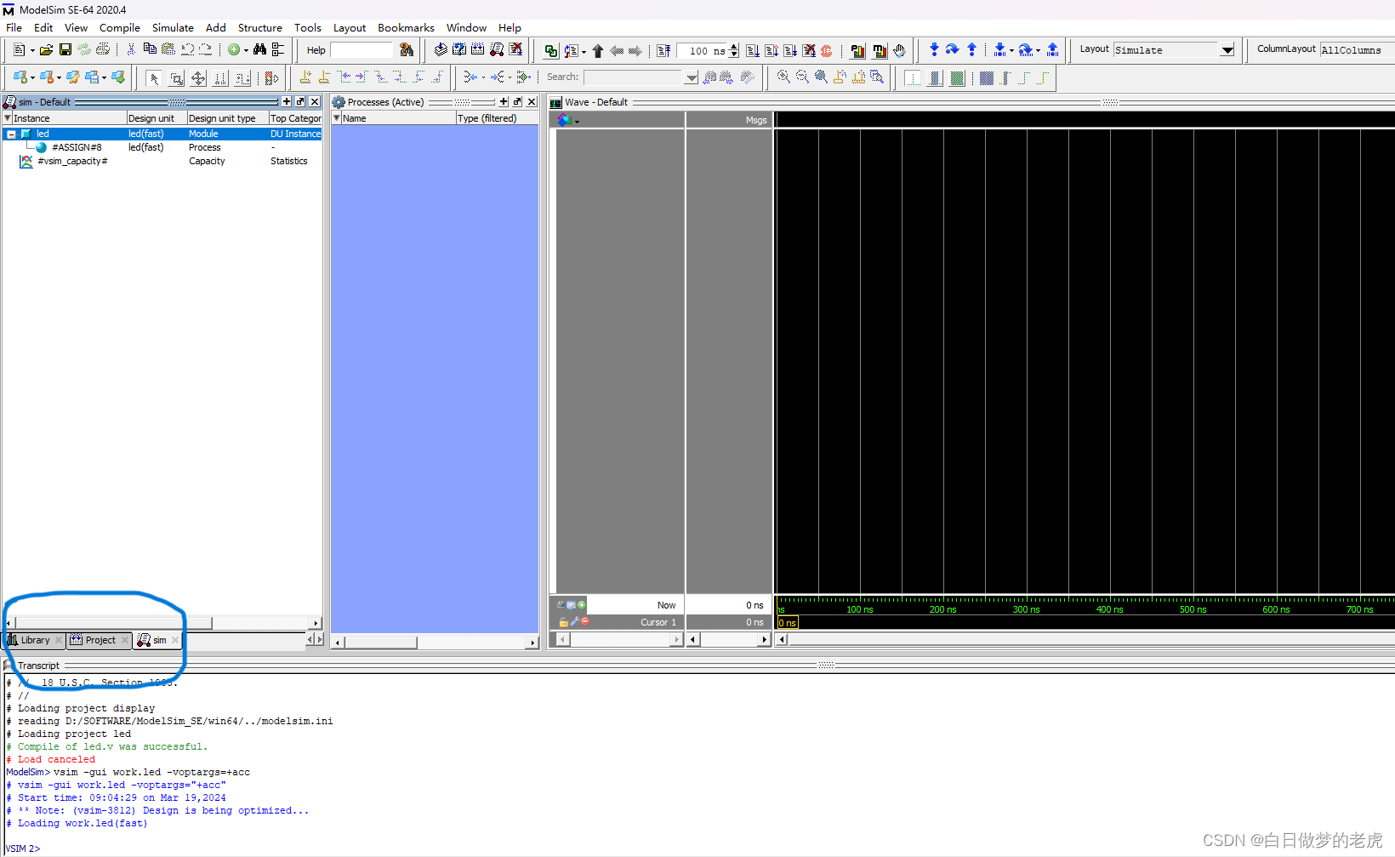Undock the Processes (Active) pane

(517, 102)
